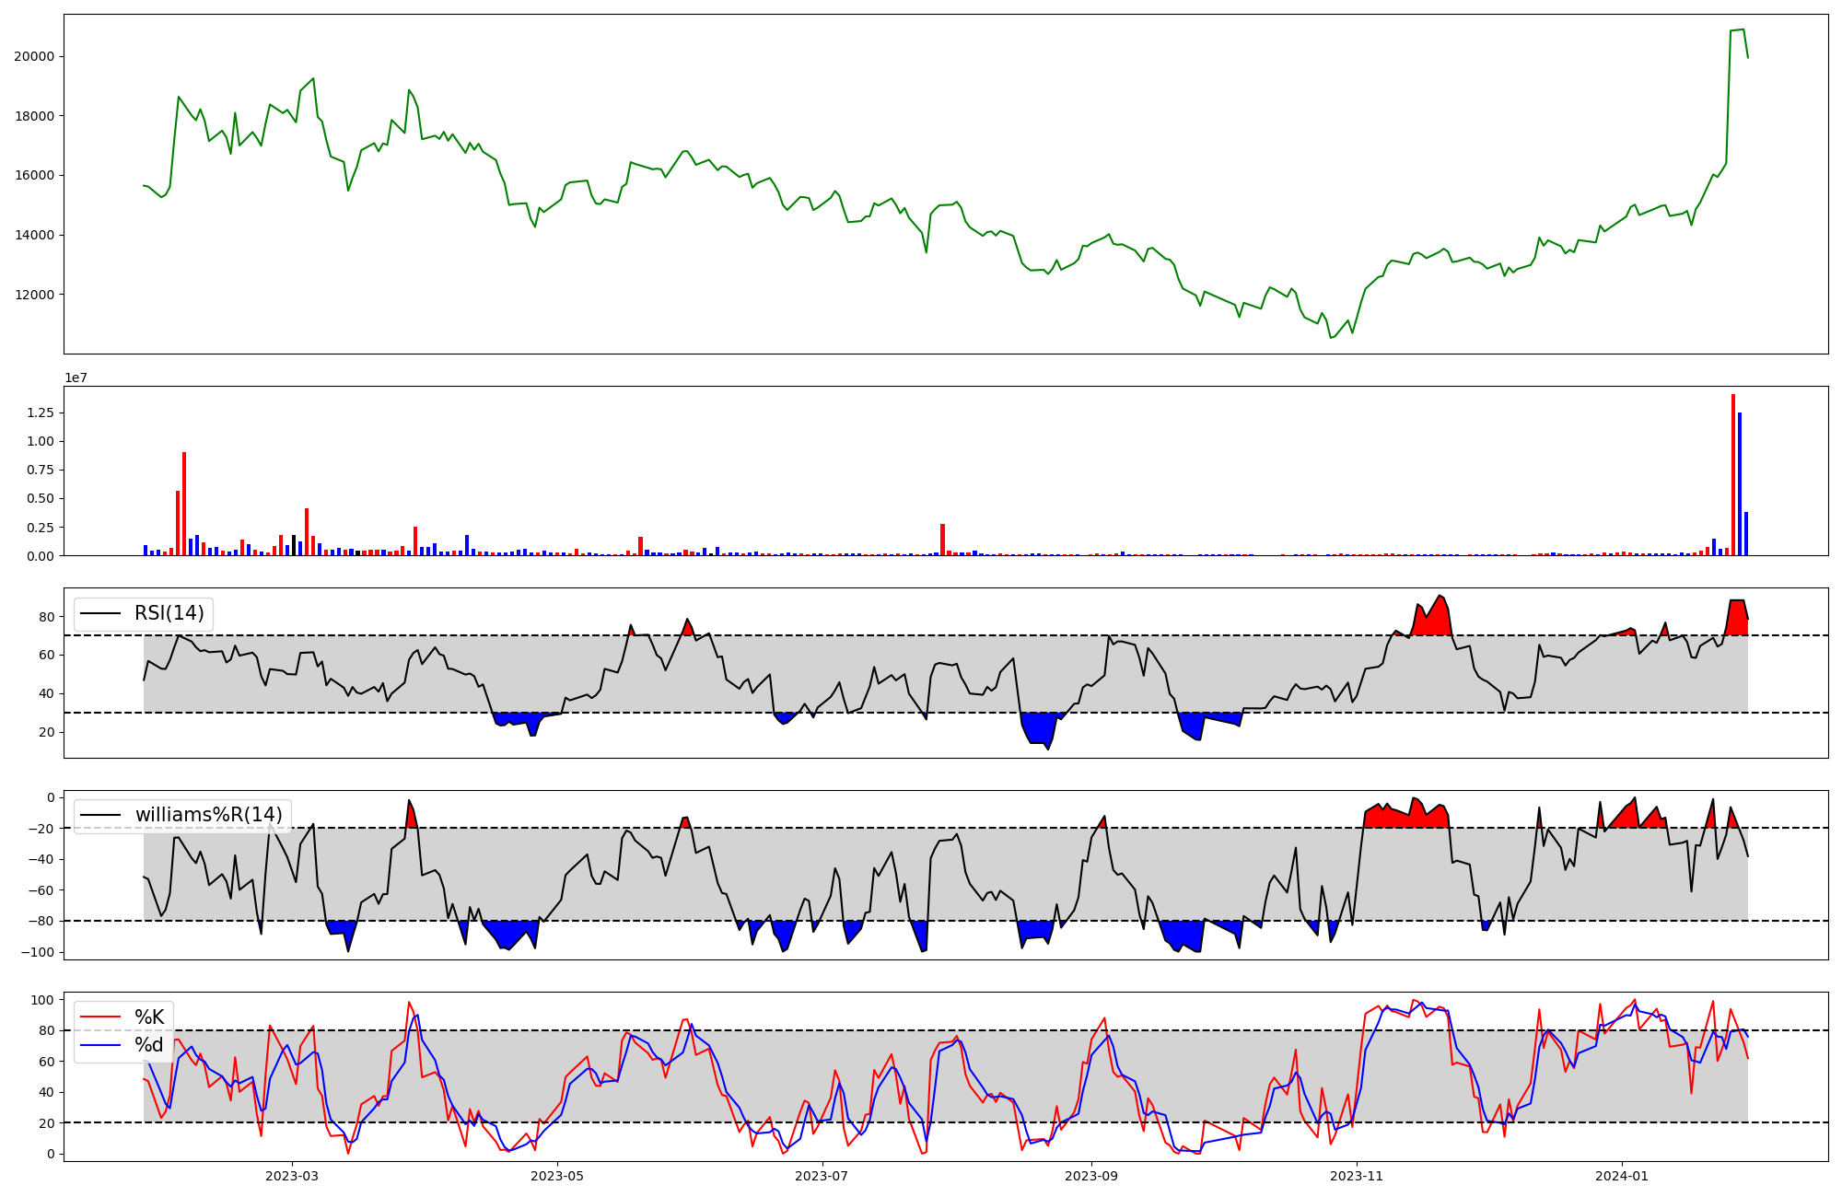Click the tall blue volume bar at far right
Image resolution: width=1842 pixels, height=1197 pixels.
coord(1739,483)
